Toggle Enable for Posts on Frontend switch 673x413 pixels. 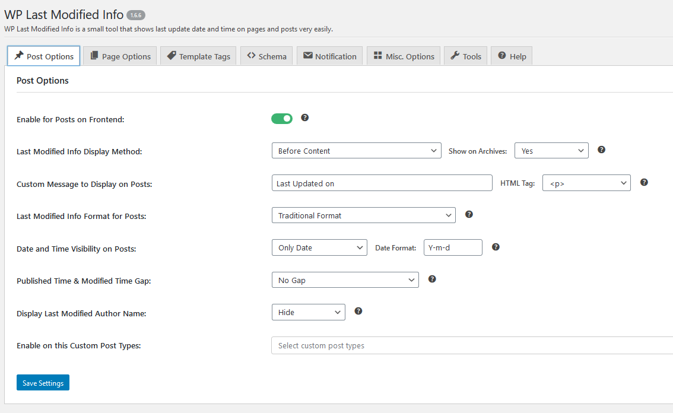[281, 119]
